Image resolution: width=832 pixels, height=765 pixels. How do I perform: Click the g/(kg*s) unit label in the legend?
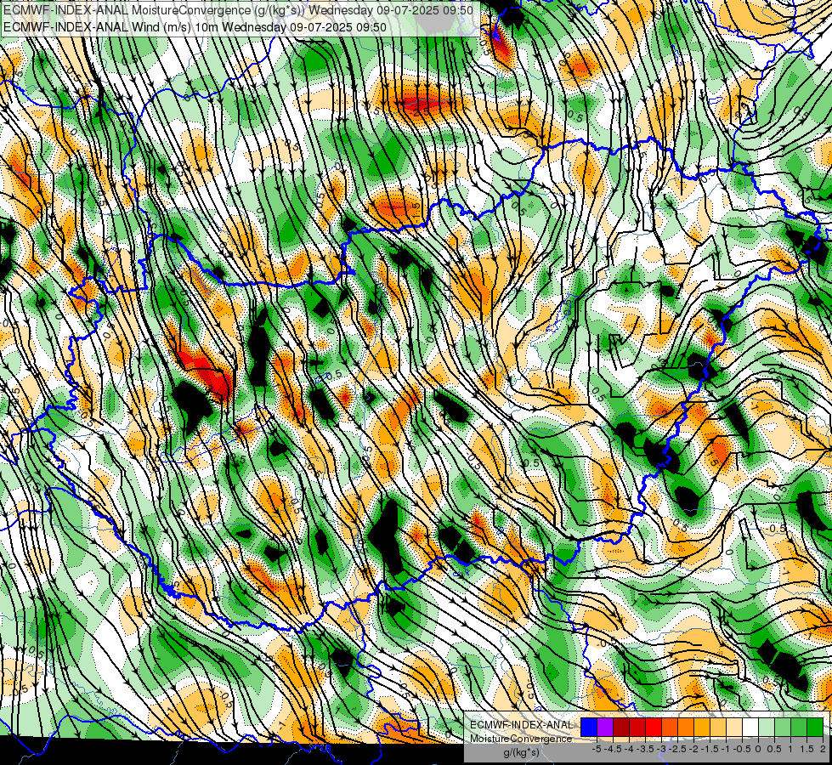tap(521, 752)
